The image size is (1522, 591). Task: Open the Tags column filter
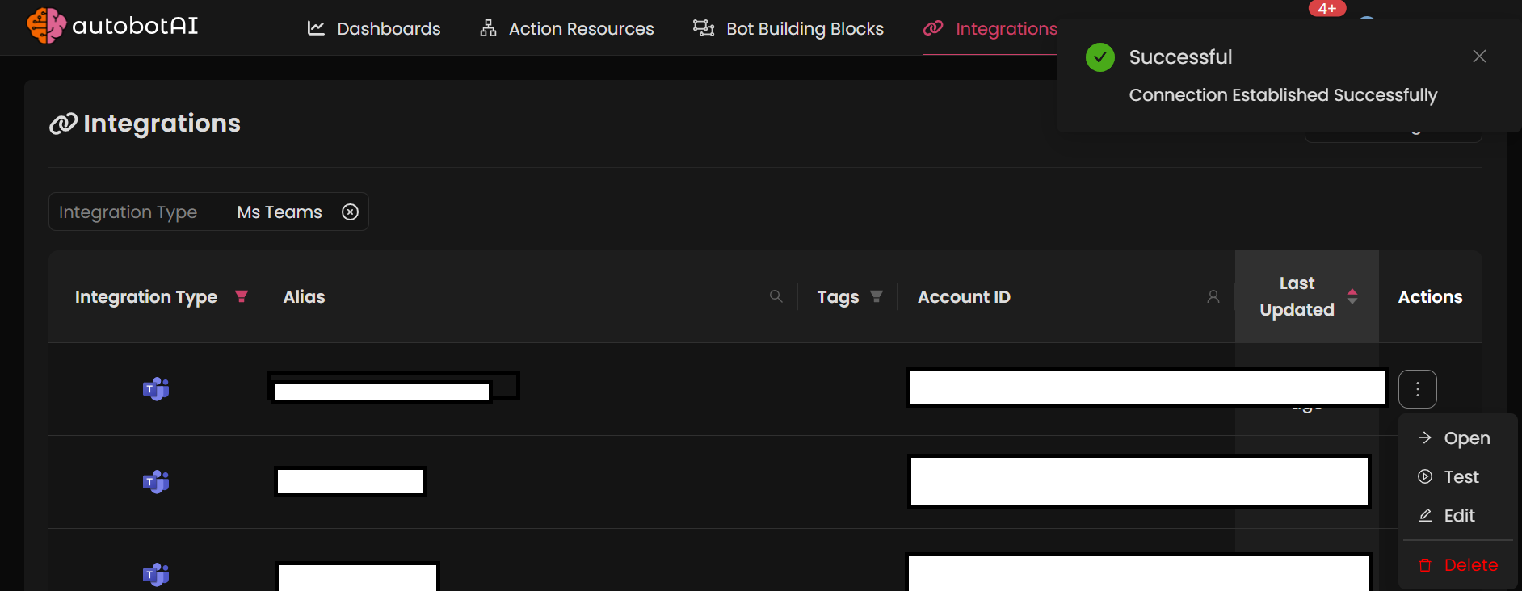pos(877,296)
